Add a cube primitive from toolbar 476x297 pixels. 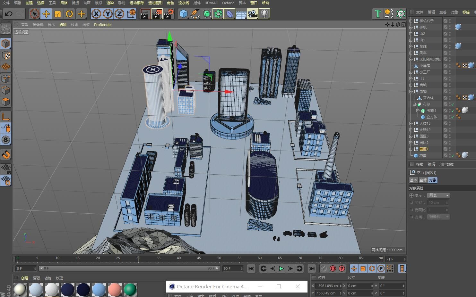click(183, 14)
